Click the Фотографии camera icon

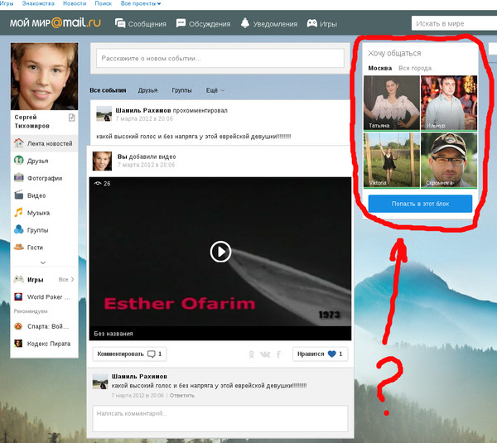click(x=19, y=177)
